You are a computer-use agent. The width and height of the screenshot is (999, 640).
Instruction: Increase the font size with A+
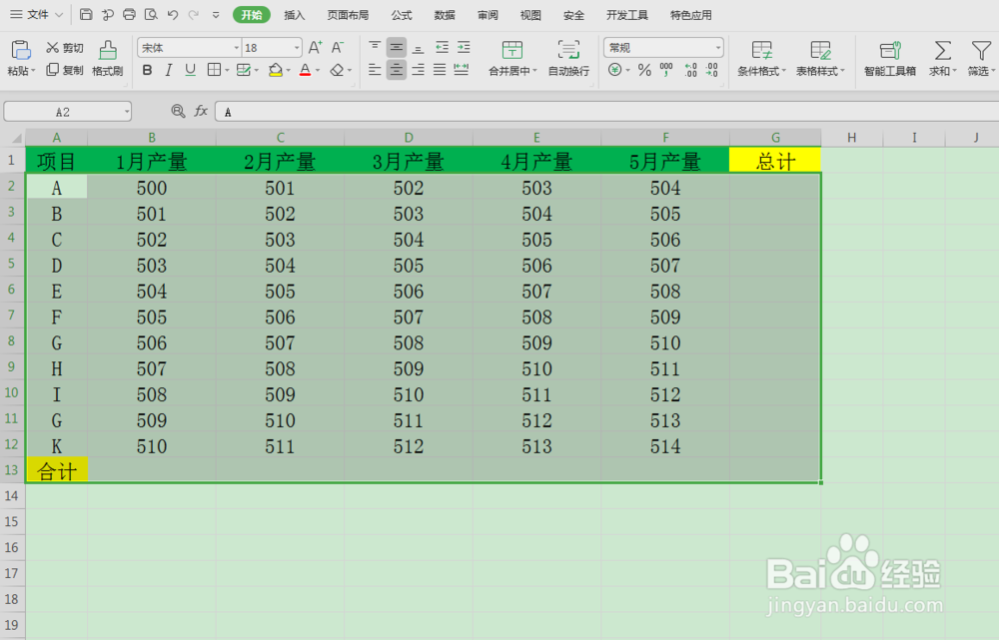click(x=316, y=48)
